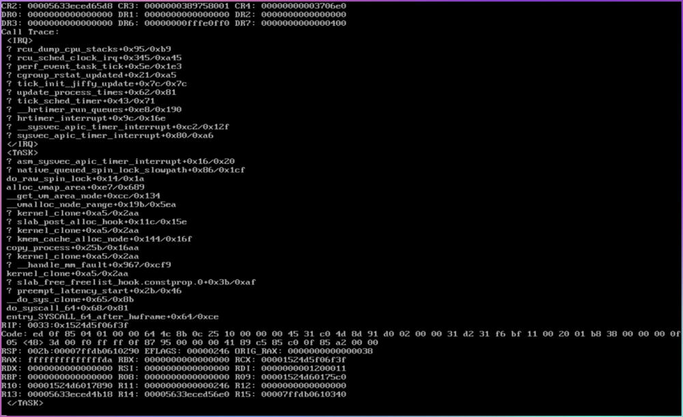Select the 'perf_event_task_tick+0x5e/0x1e3' entry

click(94, 67)
